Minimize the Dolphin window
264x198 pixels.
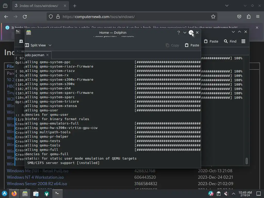(x=185, y=33)
